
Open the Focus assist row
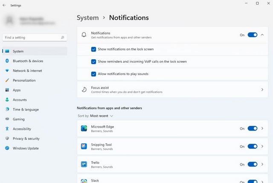pos(172,90)
